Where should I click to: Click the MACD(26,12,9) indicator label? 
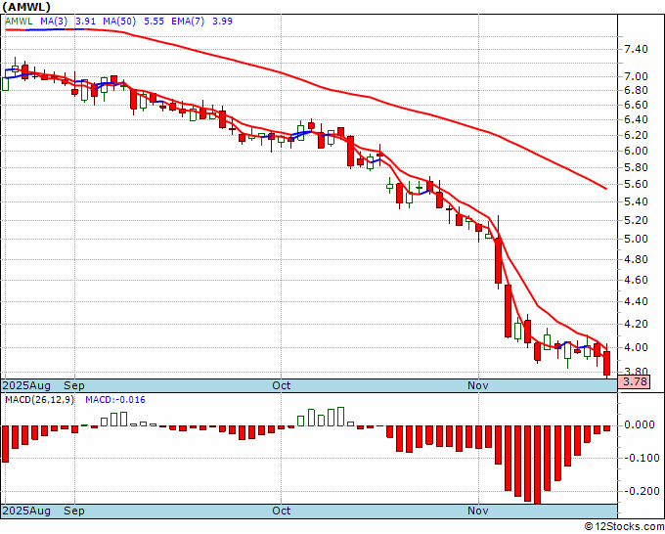[39, 400]
